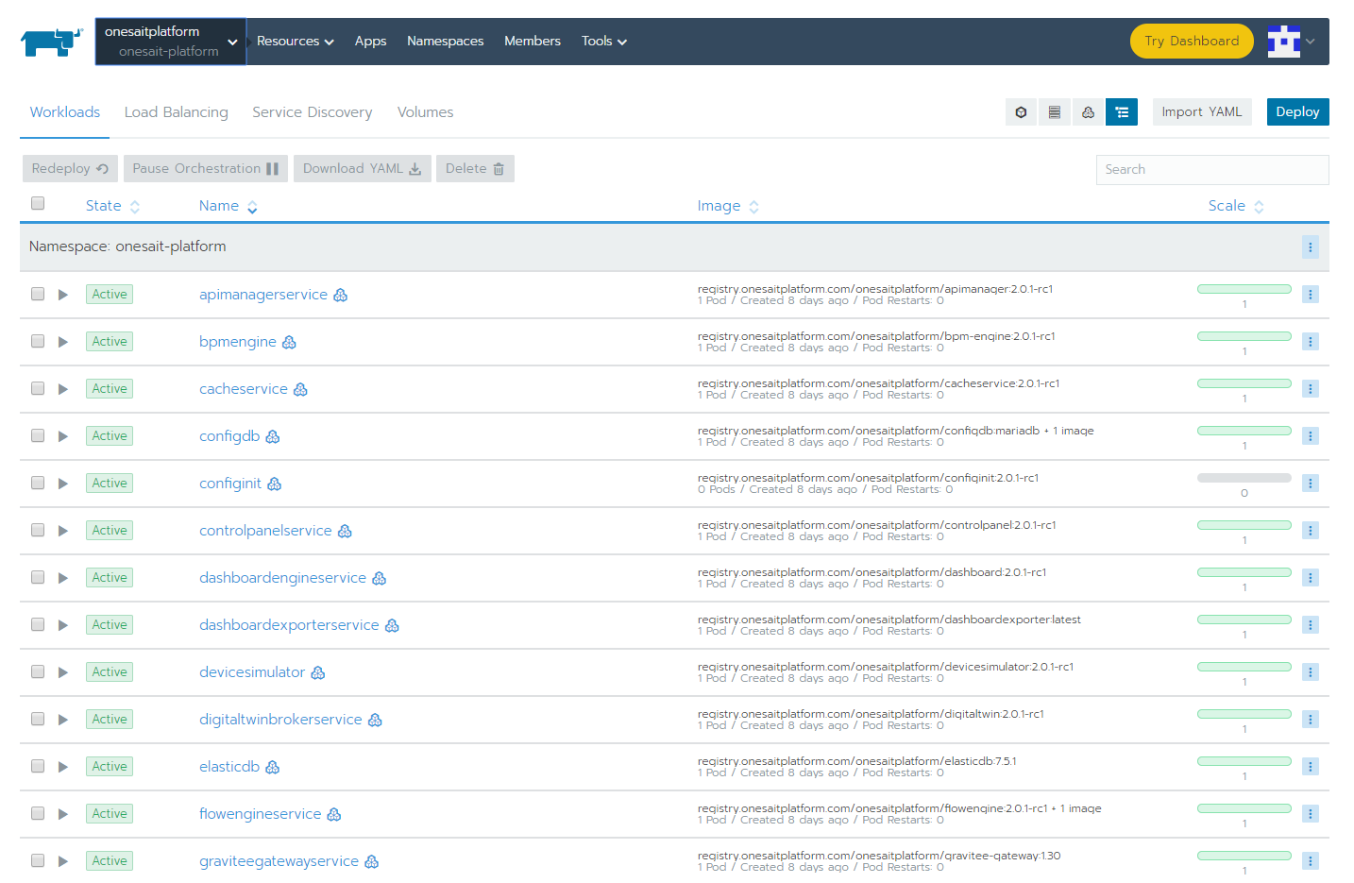Image resolution: width=1354 pixels, height=883 pixels.
Task: Expand the configdb workload row
Action: tap(63, 435)
